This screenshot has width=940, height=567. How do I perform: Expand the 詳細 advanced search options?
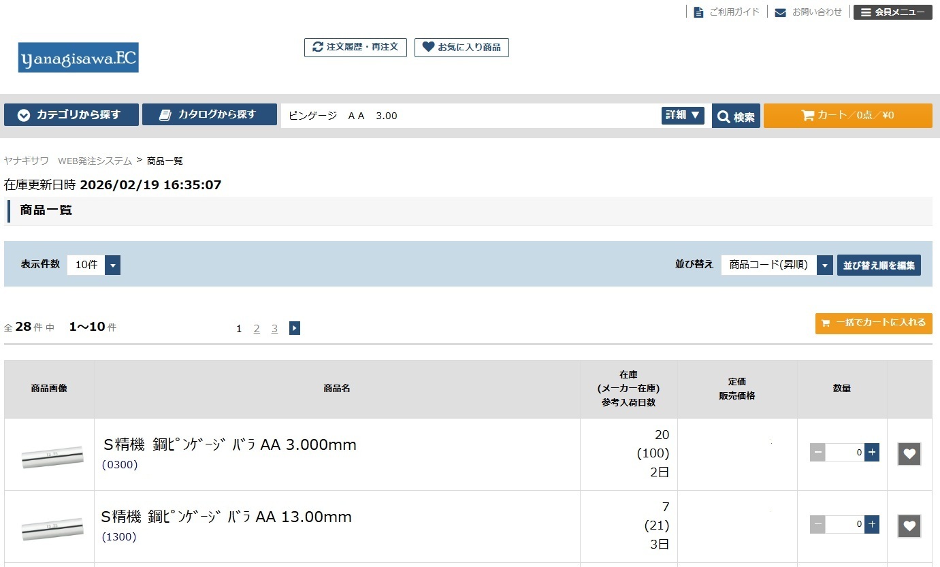683,116
